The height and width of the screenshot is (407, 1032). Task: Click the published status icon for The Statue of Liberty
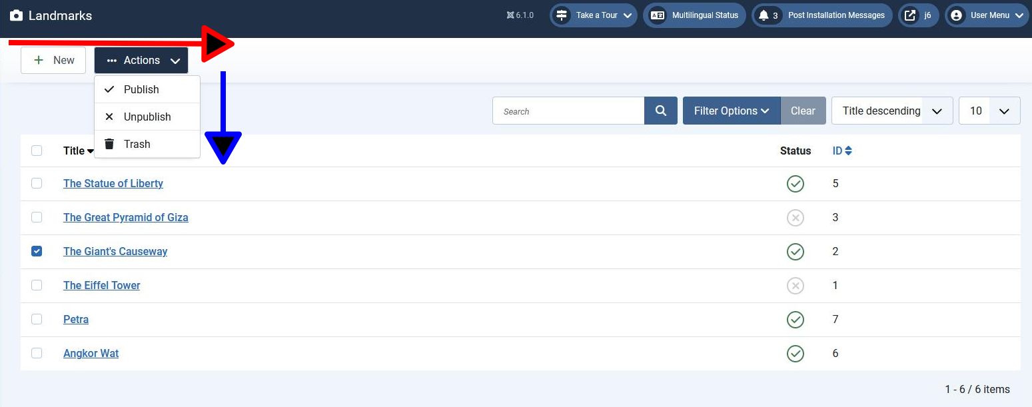tap(795, 184)
